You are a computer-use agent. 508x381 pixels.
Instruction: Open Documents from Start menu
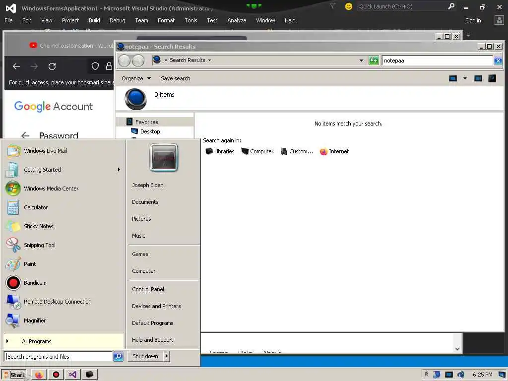[x=145, y=202]
